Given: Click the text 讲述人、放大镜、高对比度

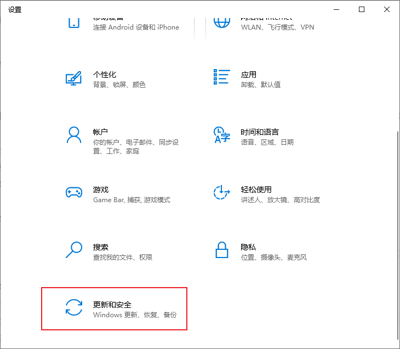Looking at the screenshot, I should coord(281,200).
